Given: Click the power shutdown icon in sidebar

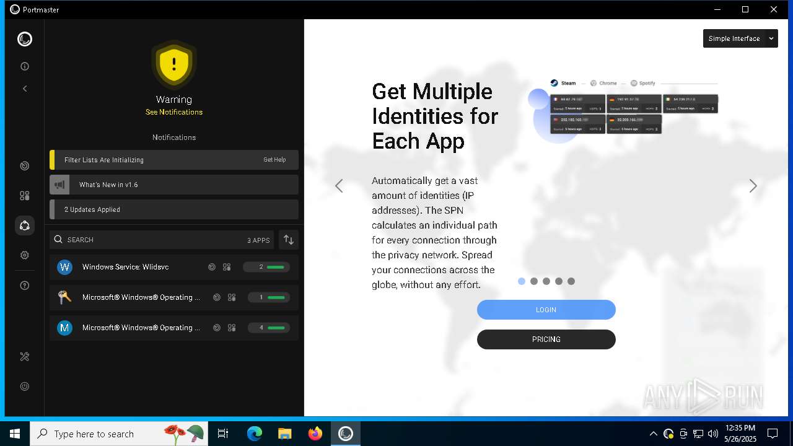Looking at the screenshot, I should 25,387.
